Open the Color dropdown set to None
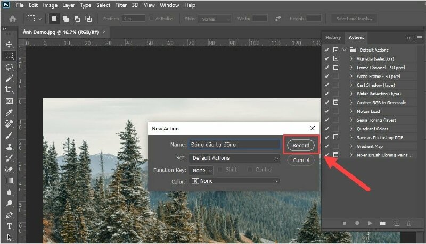The height and width of the screenshot is (244, 426). (234, 181)
